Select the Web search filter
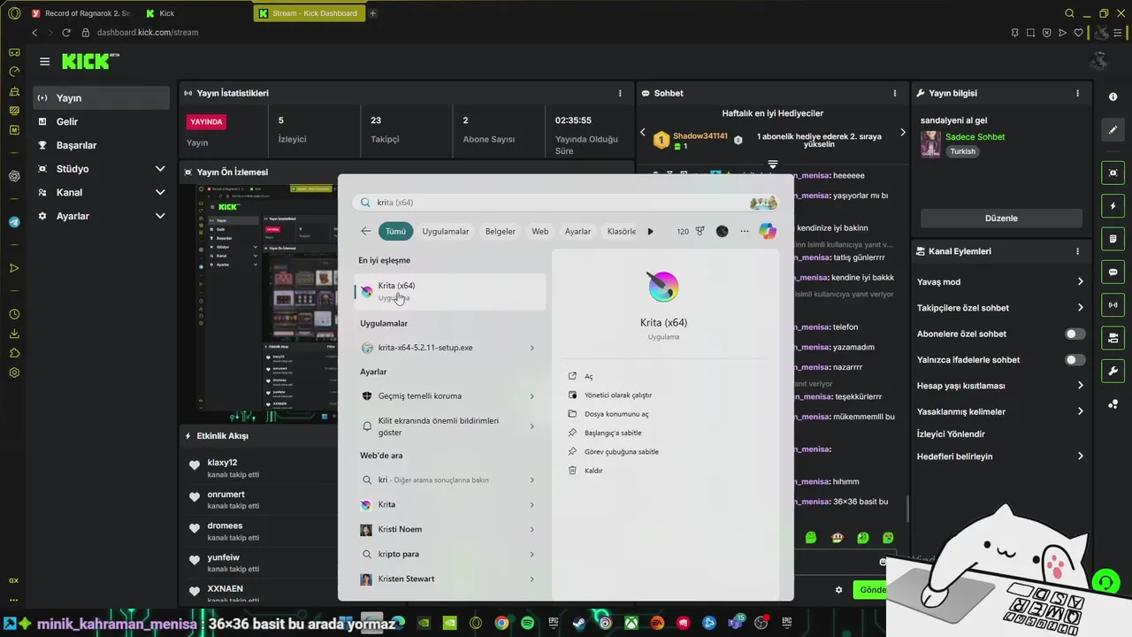Viewport: 1132px width, 637px height. click(x=539, y=232)
